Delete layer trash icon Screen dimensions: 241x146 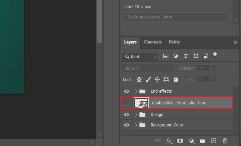coord(225,141)
